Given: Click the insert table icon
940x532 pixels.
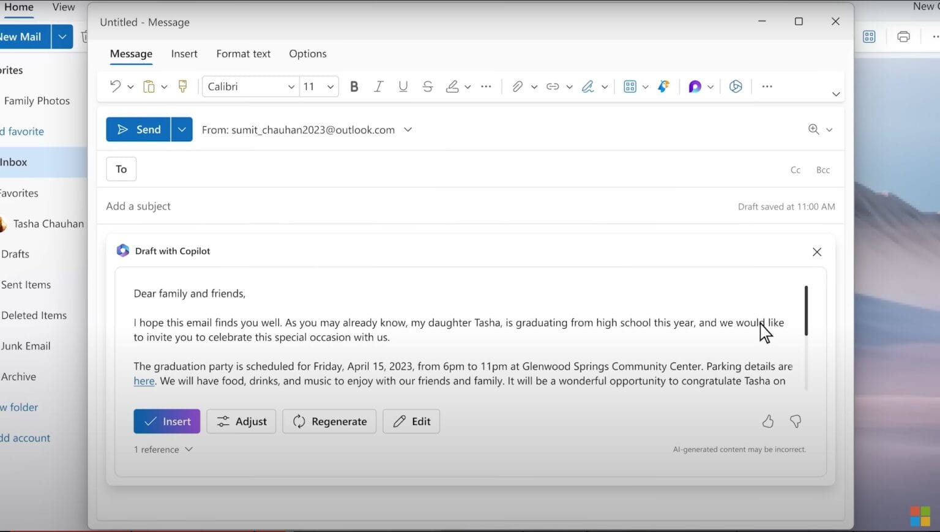Looking at the screenshot, I should coord(630,86).
